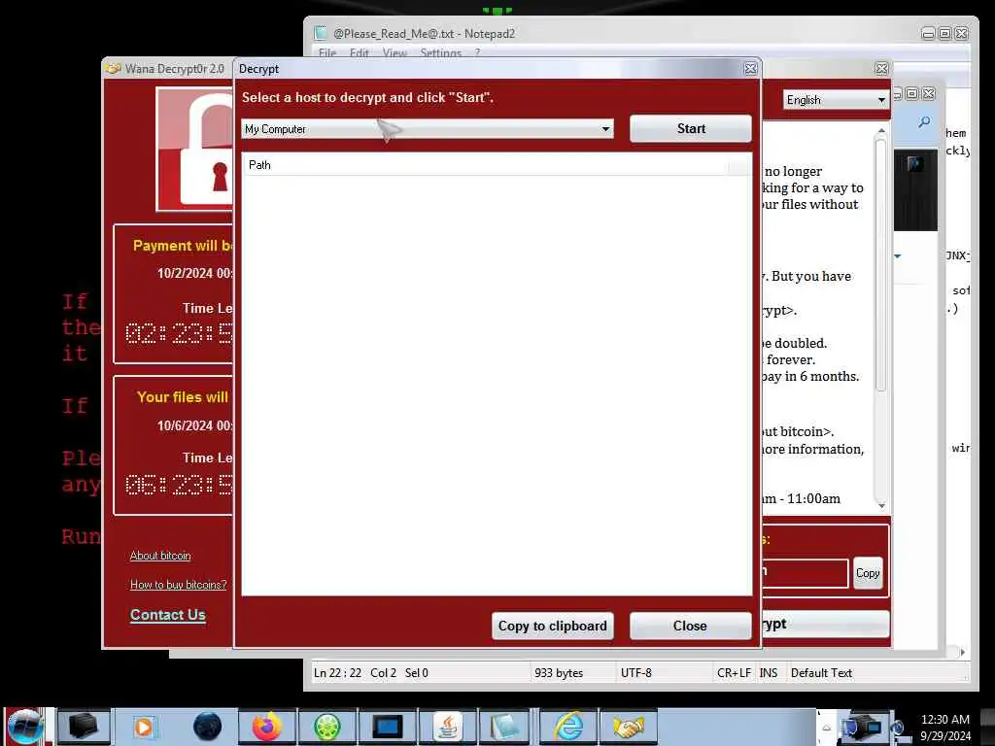This screenshot has width=995, height=746.
Task: Click the partially visible Decrypt button
Action: pyautogui.click(x=825, y=625)
